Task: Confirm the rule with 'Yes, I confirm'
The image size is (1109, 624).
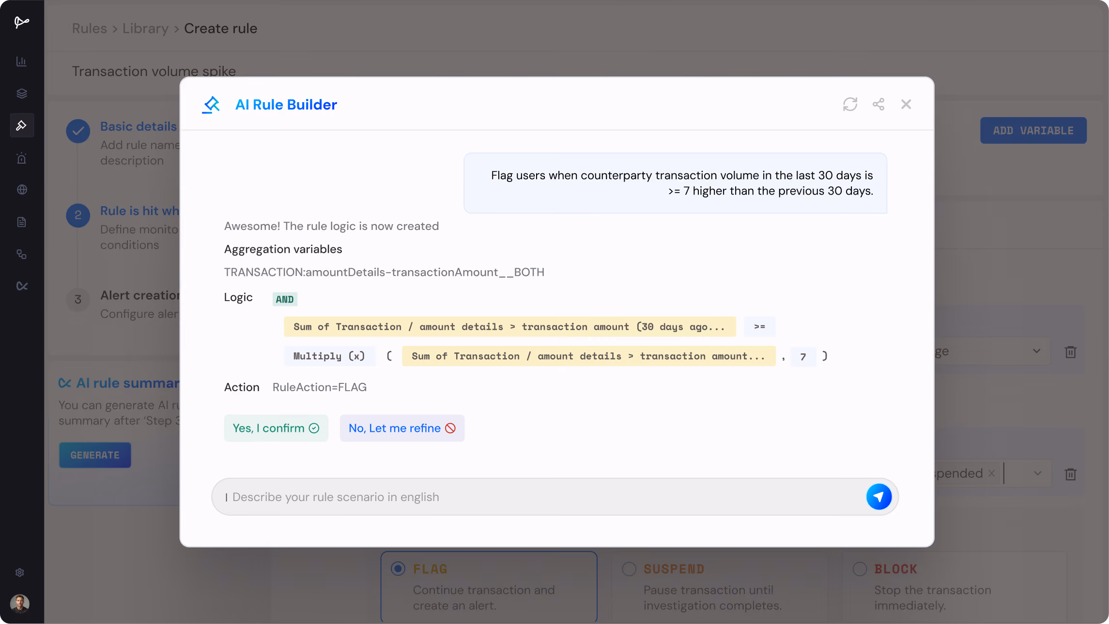Action: 276,428
